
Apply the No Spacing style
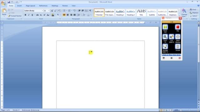(110, 13)
